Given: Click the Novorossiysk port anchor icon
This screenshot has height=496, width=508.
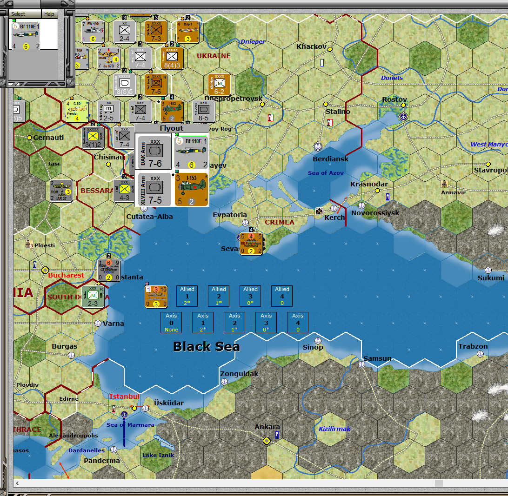Looking at the screenshot, I should [x=361, y=205].
